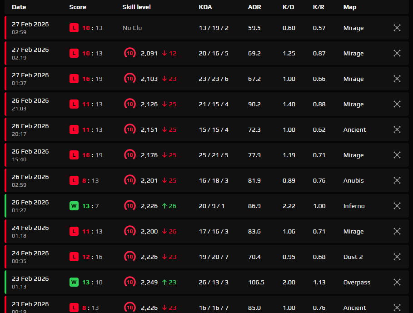Click the K/D value '2.22'

click(x=289, y=206)
